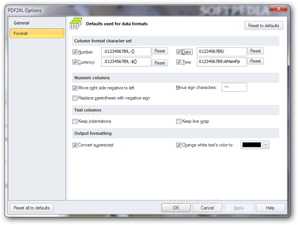
Task: Click the black color swatch
Action: pyautogui.click(x=252, y=145)
